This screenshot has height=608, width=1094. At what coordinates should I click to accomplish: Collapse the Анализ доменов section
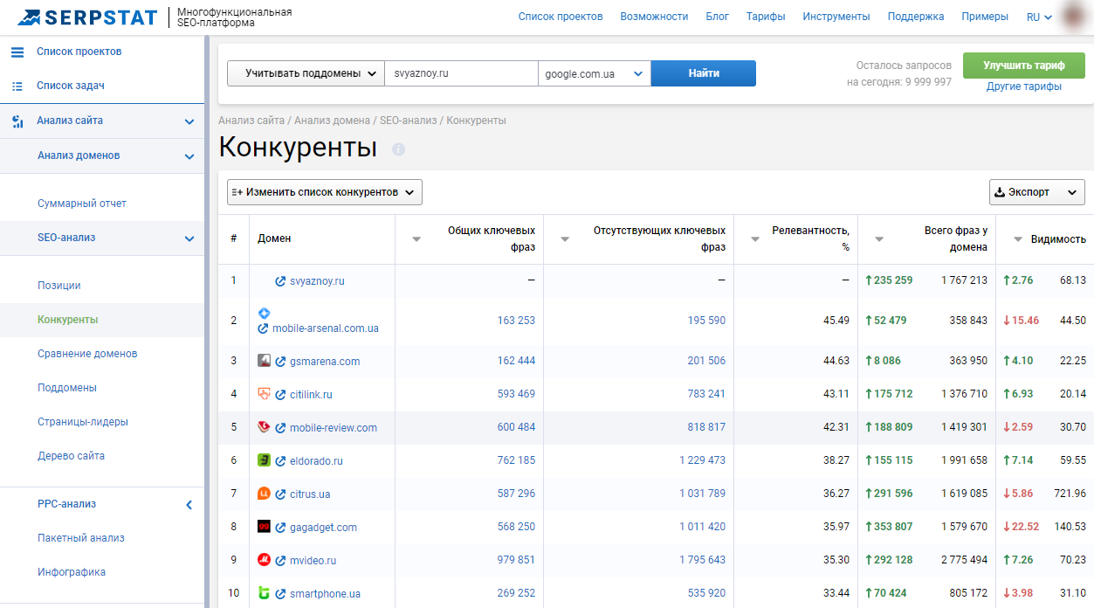pyautogui.click(x=189, y=156)
